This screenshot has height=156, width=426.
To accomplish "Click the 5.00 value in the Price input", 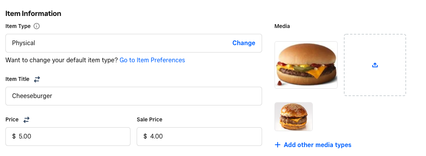I will pos(26,137).
